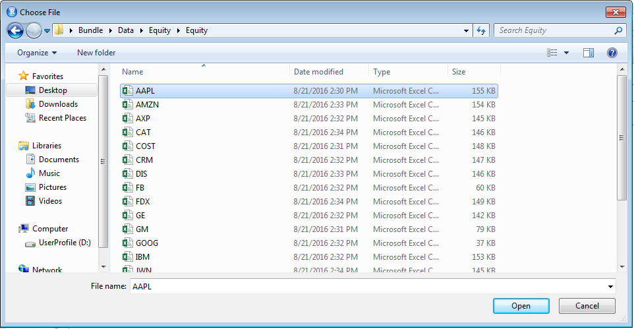Expand the arrow after Bundle breadcrumb
This screenshot has height=329, width=634.
tap(110, 30)
